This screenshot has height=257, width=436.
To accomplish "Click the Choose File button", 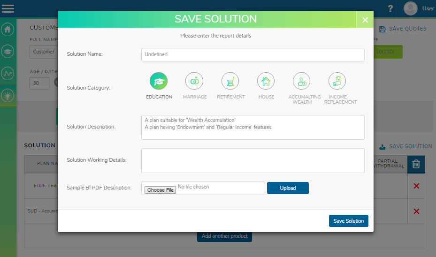I will pyautogui.click(x=161, y=190).
